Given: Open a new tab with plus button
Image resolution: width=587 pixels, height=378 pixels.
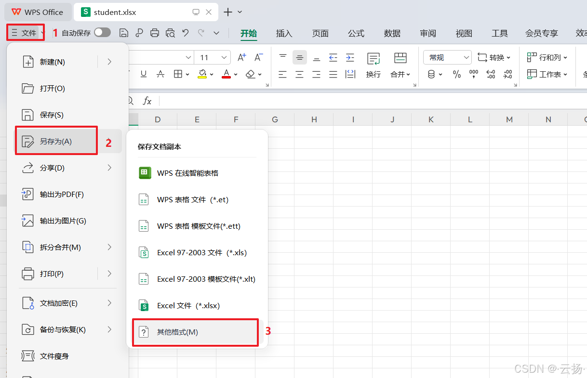Looking at the screenshot, I should click(228, 12).
